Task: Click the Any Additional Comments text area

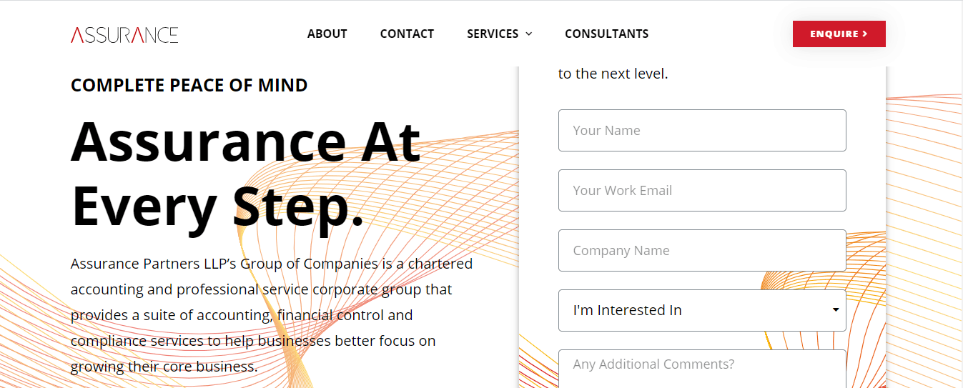Action: (702, 369)
